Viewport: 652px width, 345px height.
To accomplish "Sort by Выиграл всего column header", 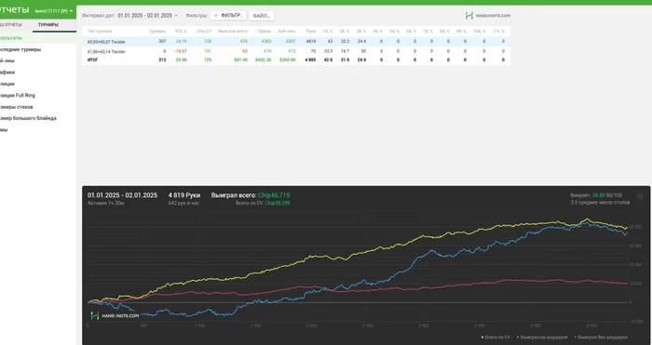I will click(x=233, y=31).
